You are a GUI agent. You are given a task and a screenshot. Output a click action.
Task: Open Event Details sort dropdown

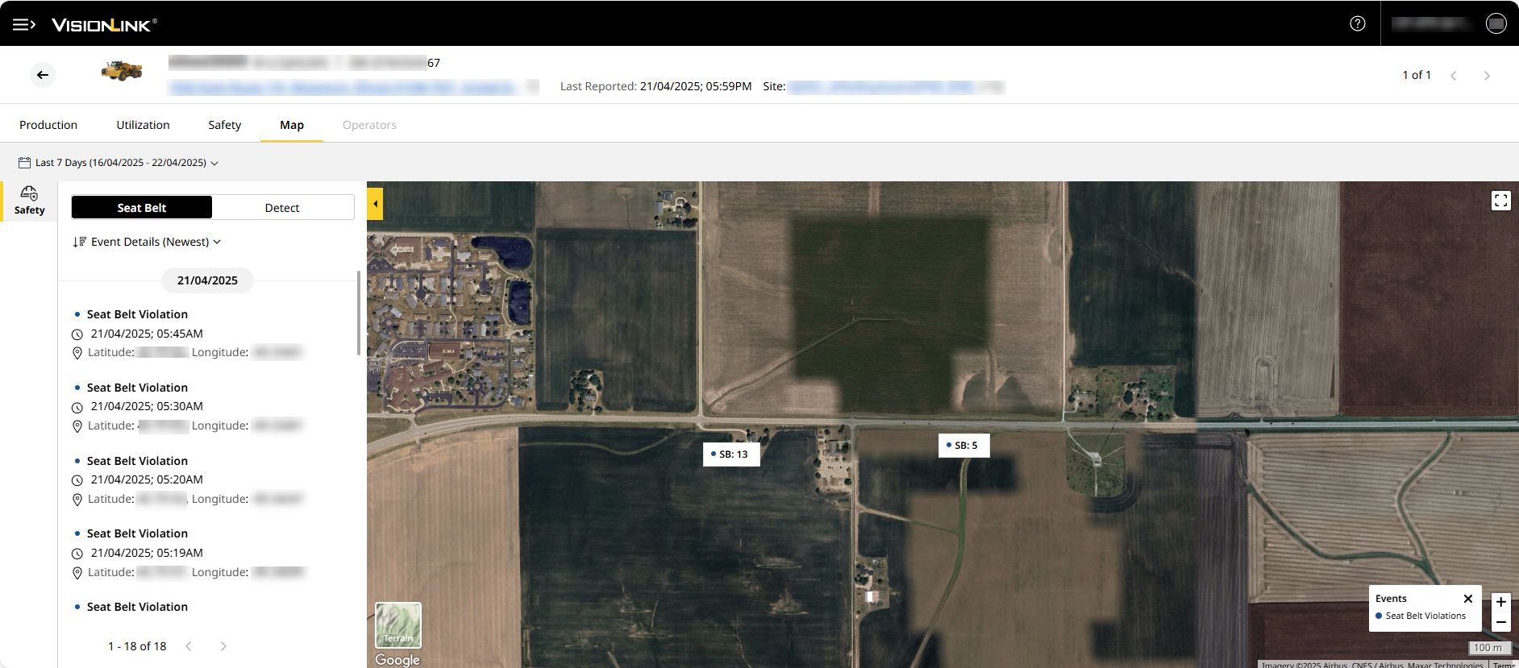click(x=148, y=242)
